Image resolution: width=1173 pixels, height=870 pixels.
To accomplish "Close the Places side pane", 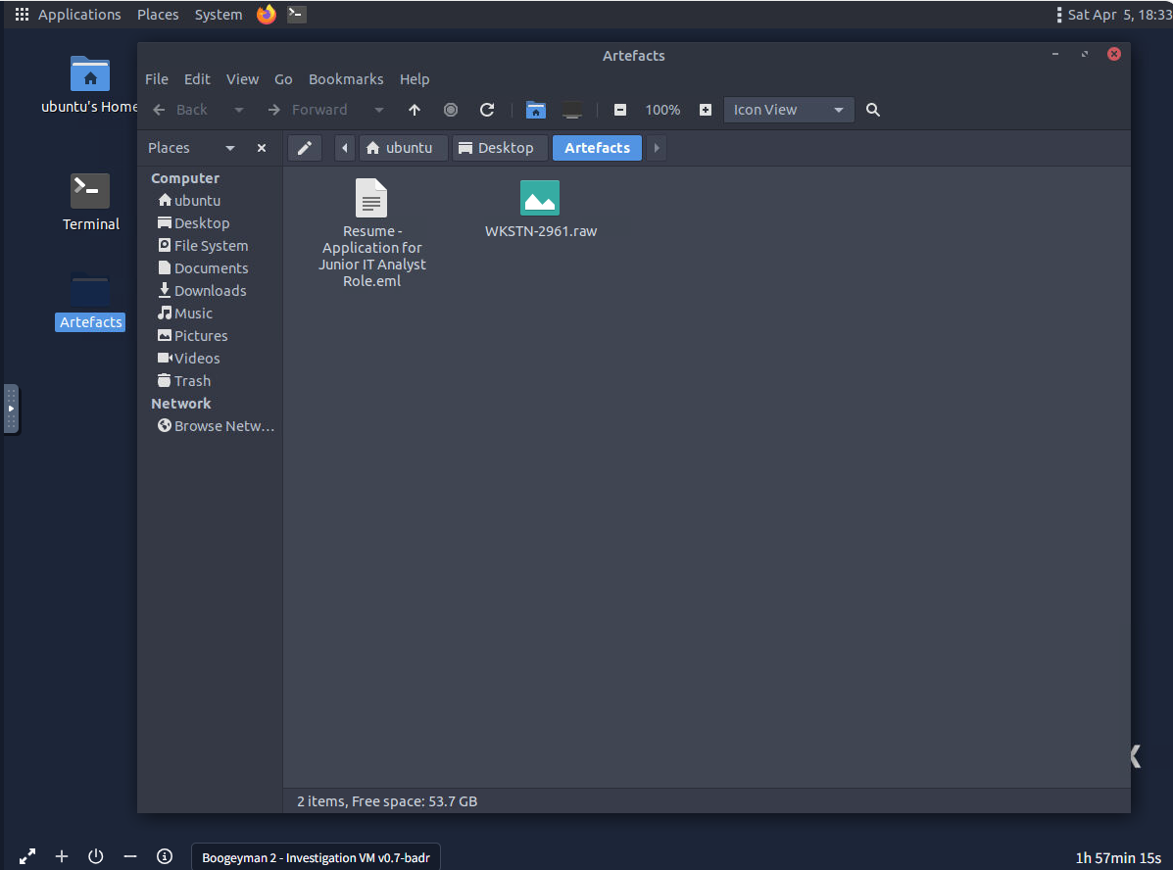I will [x=261, y=148].
